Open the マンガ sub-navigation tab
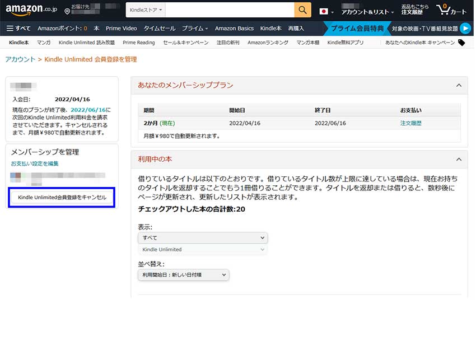The image size is (476, 337). [44, 43]
